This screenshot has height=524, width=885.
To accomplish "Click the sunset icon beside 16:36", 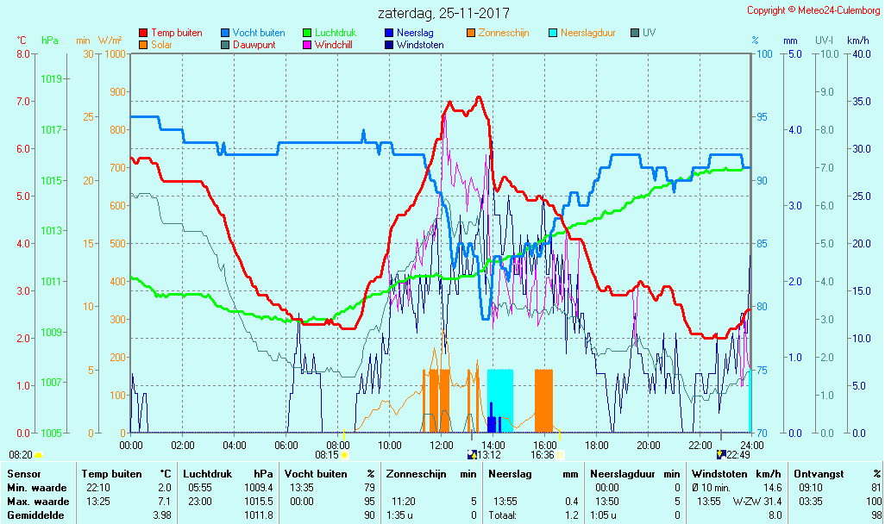I will (560, 454).
